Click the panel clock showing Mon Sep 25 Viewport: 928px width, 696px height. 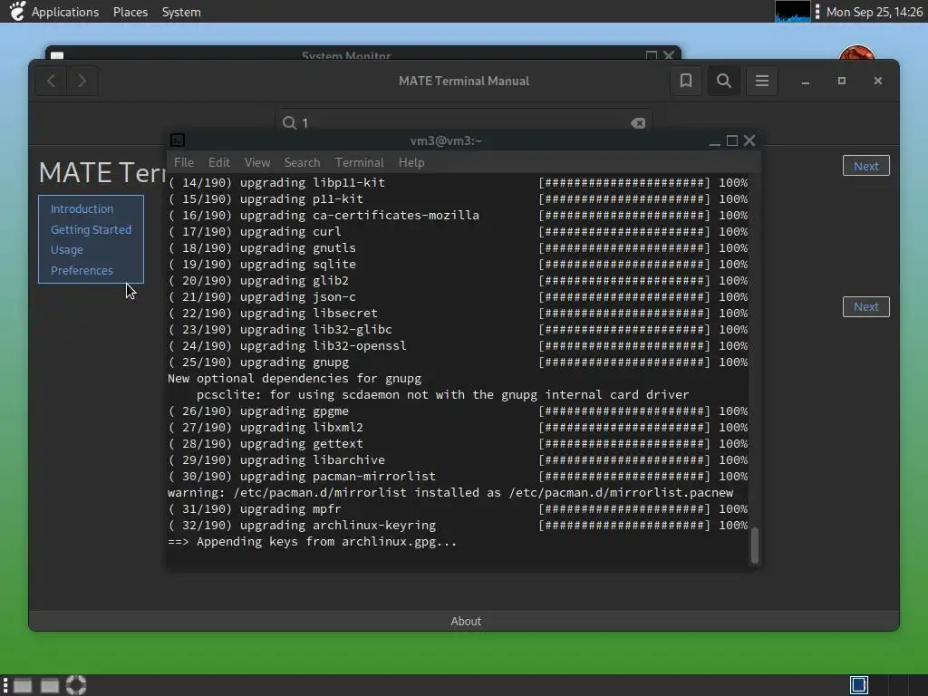875,12
